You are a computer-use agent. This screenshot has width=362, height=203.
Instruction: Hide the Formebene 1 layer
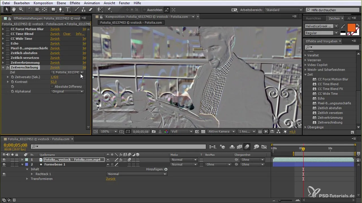(4, 164)
